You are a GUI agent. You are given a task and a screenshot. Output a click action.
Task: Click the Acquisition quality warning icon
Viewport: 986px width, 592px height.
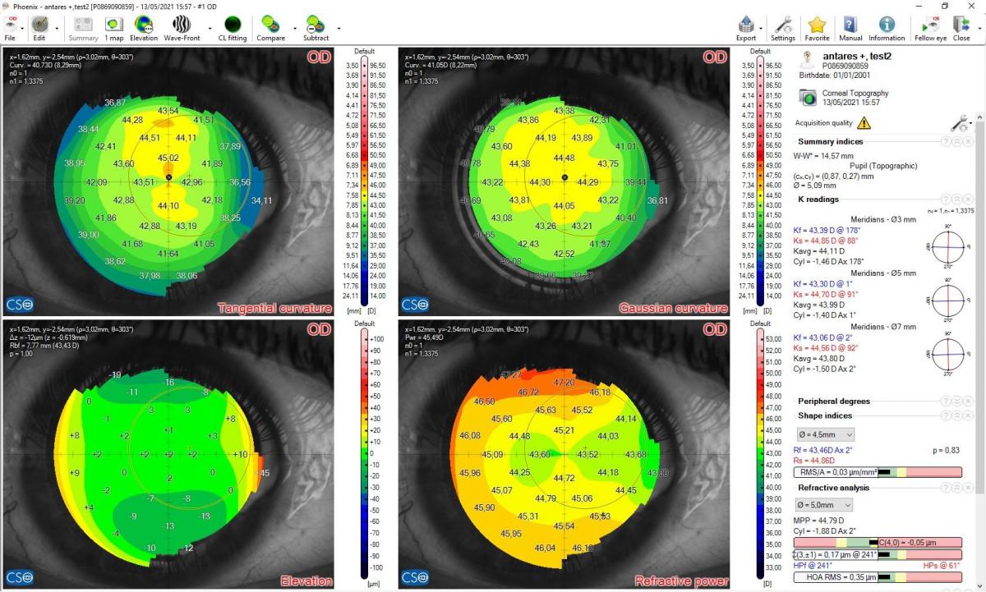864,123
